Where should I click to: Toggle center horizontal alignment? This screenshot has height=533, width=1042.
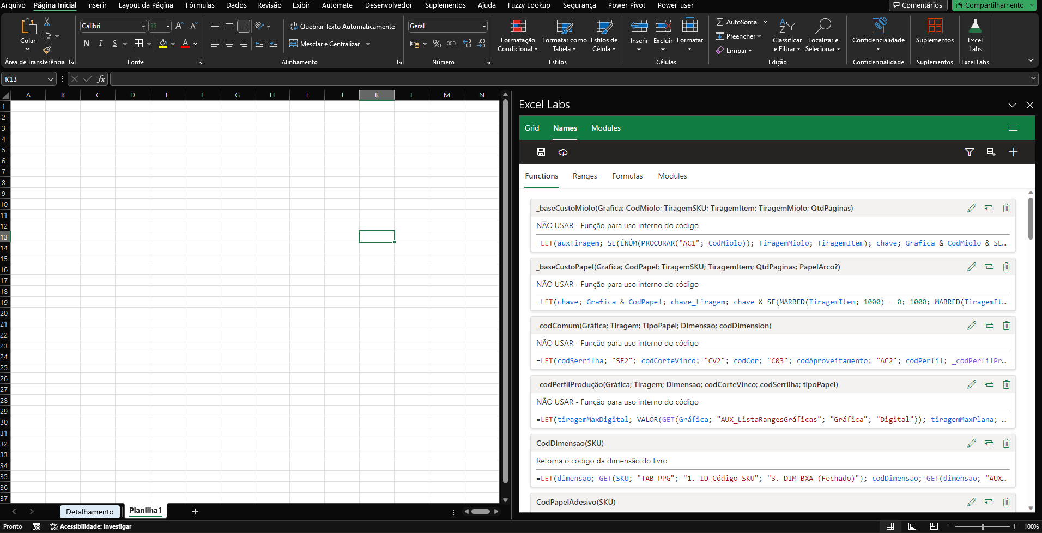[229, 44]
